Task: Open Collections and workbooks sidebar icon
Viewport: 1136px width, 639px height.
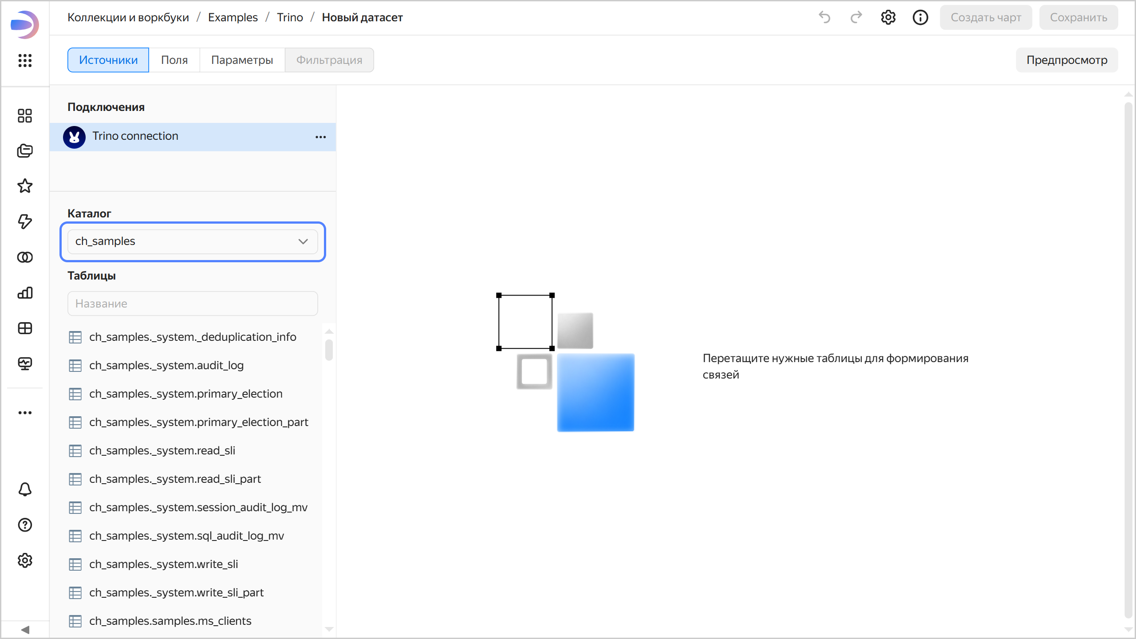Action: (x=25, y=151)
